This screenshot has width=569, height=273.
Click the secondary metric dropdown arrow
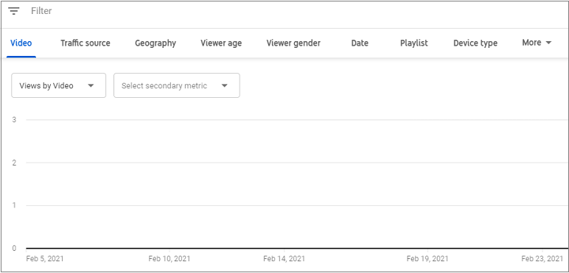224,86
